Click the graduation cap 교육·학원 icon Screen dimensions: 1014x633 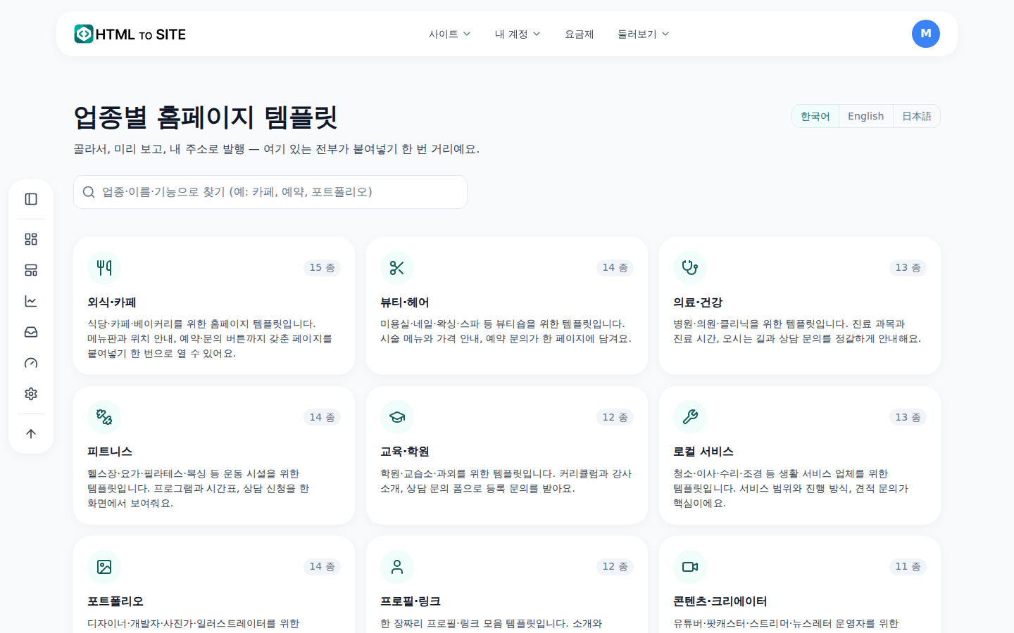click(397, 417)
